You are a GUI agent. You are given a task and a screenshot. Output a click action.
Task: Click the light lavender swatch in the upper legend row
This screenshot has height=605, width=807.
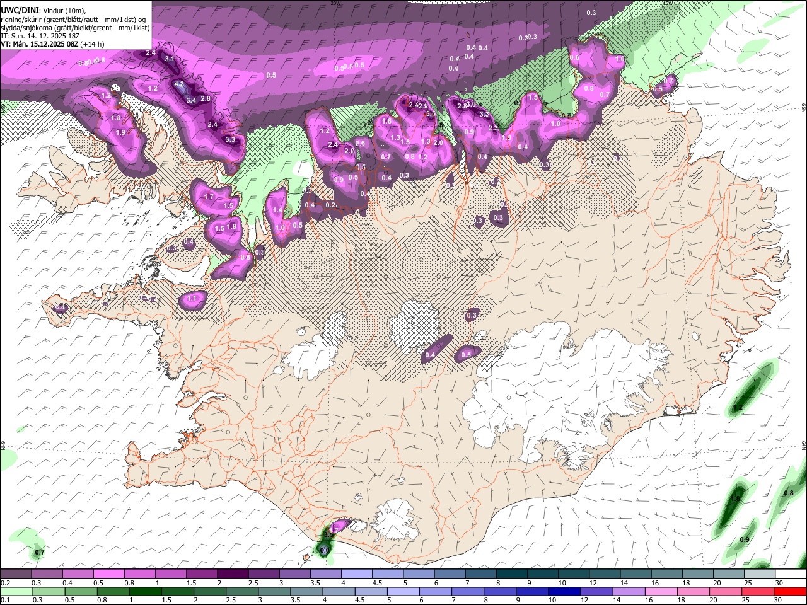pyautogui.click(x=357, y=573)
